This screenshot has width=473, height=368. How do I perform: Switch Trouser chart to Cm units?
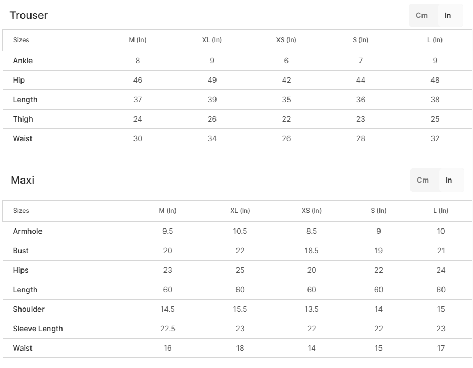[x=422, y=15]
